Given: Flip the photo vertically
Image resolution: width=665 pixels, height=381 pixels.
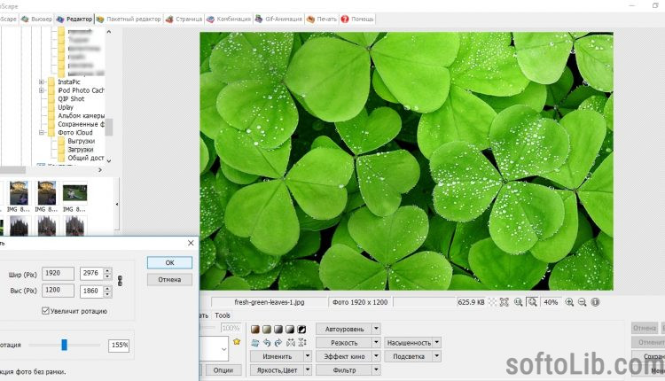Looking at the screenshot, I should [x=302, y=342].
